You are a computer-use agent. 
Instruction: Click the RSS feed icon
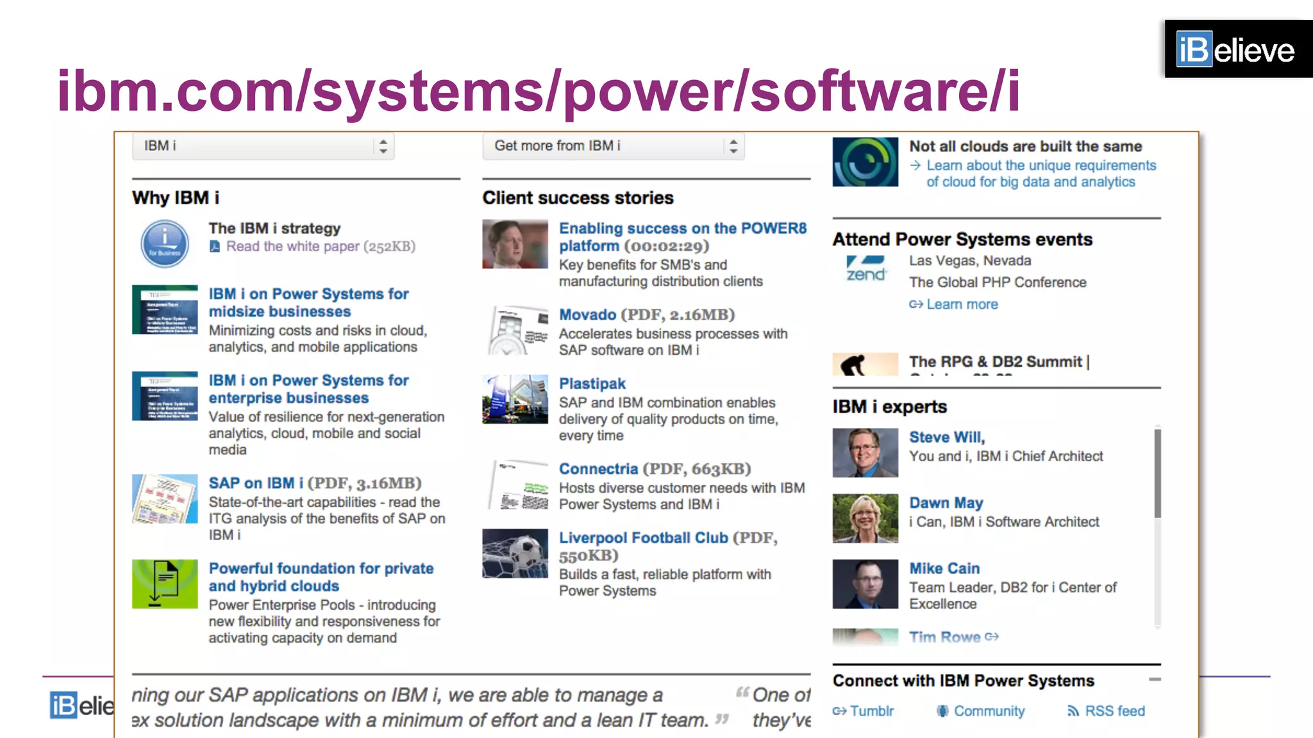coord(1073,711)
